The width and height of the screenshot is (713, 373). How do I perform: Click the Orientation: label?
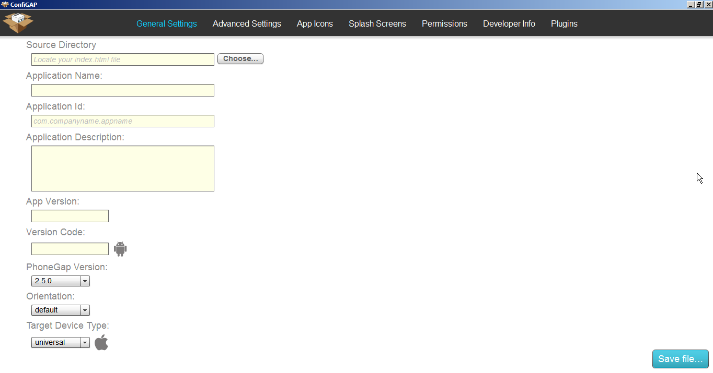click(x=51, y=296)
